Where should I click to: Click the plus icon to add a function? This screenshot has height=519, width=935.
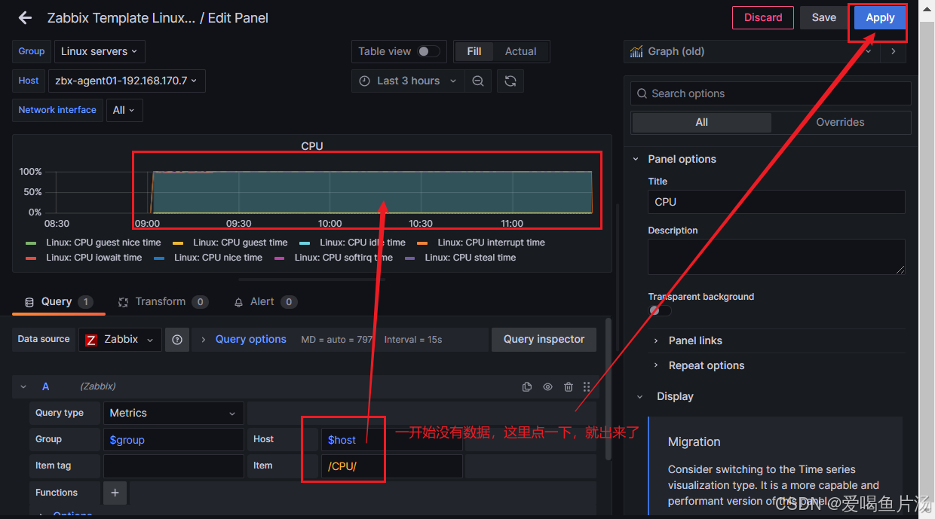[x=115, y=493]
